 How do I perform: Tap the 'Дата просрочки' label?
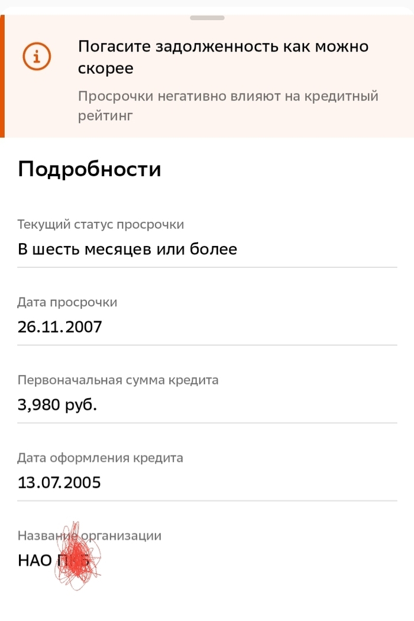click(67, 302)
